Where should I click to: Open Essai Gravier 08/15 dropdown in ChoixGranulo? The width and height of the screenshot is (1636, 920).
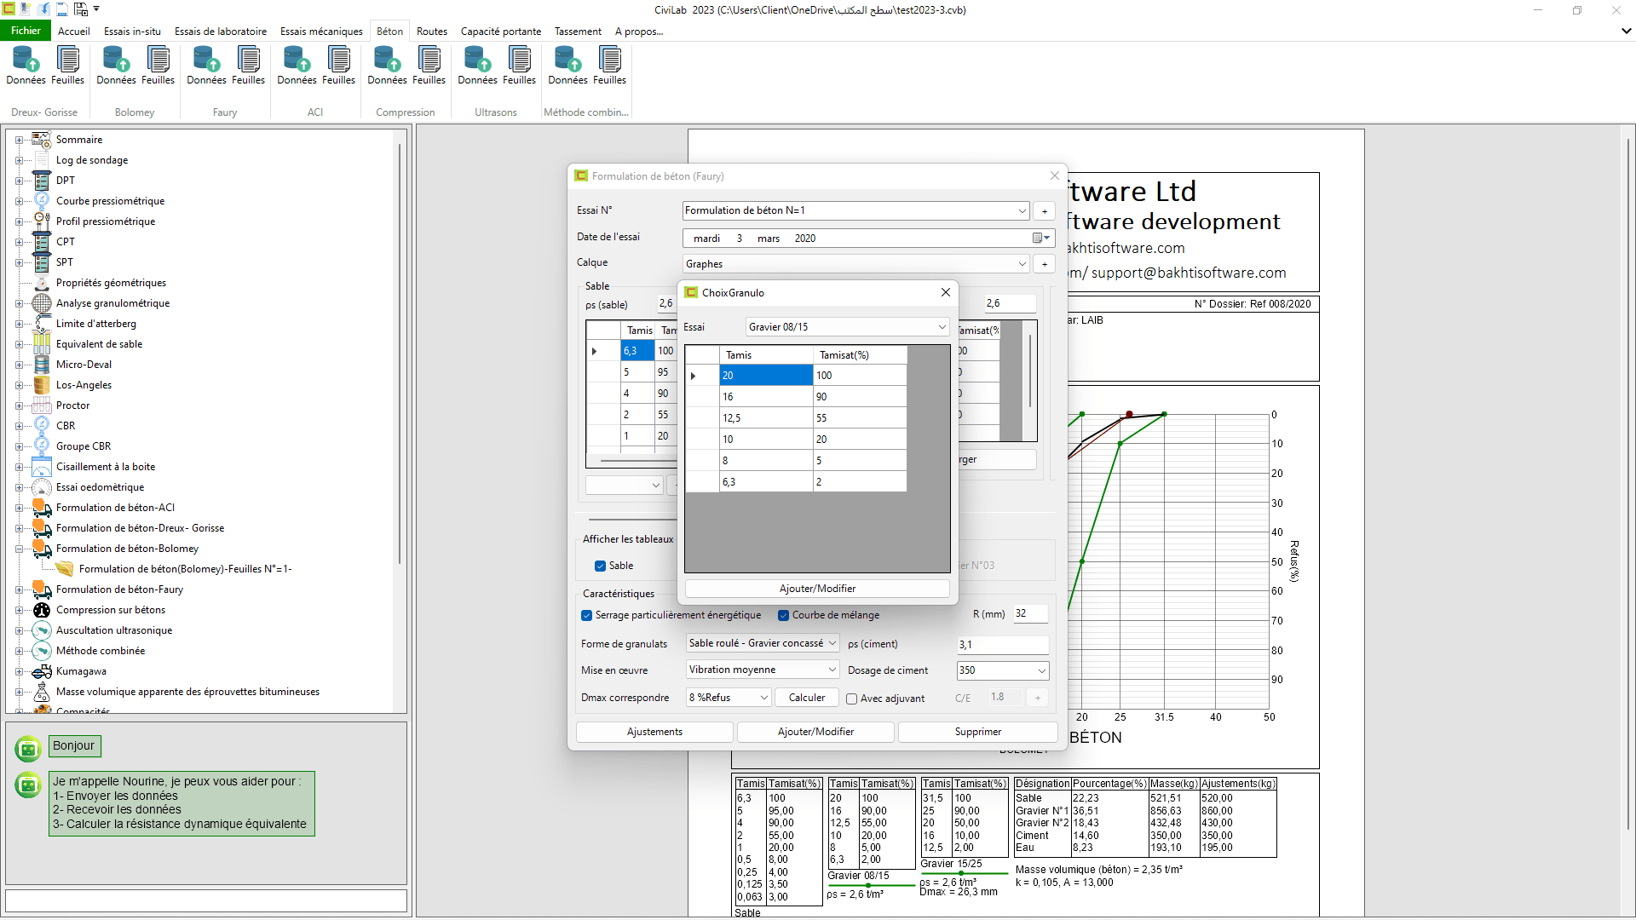tap(942, 327)
